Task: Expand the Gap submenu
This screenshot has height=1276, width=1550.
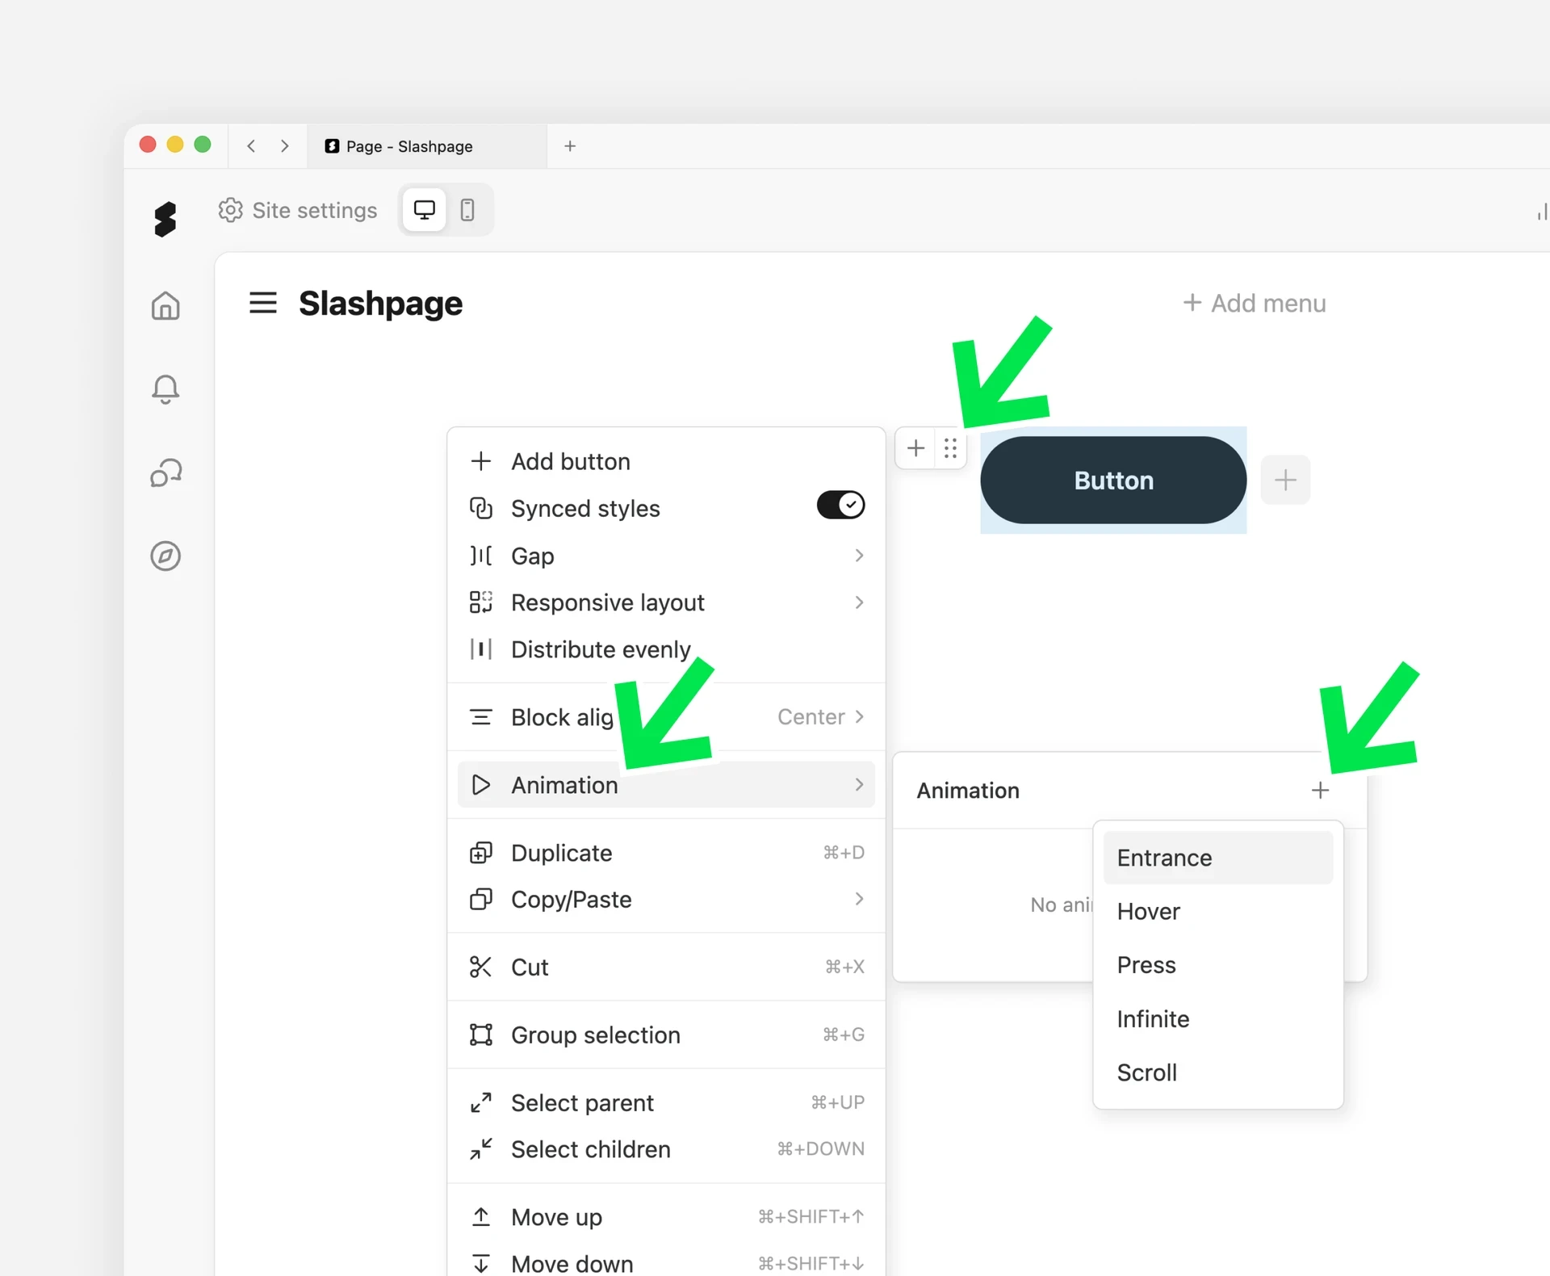Action: [666, 556]
